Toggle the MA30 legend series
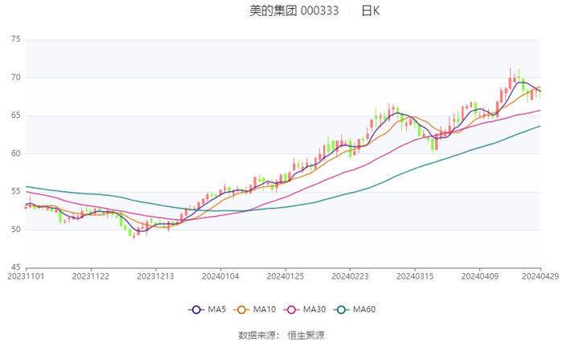This screenshot has height=342, width=563. 305,309
